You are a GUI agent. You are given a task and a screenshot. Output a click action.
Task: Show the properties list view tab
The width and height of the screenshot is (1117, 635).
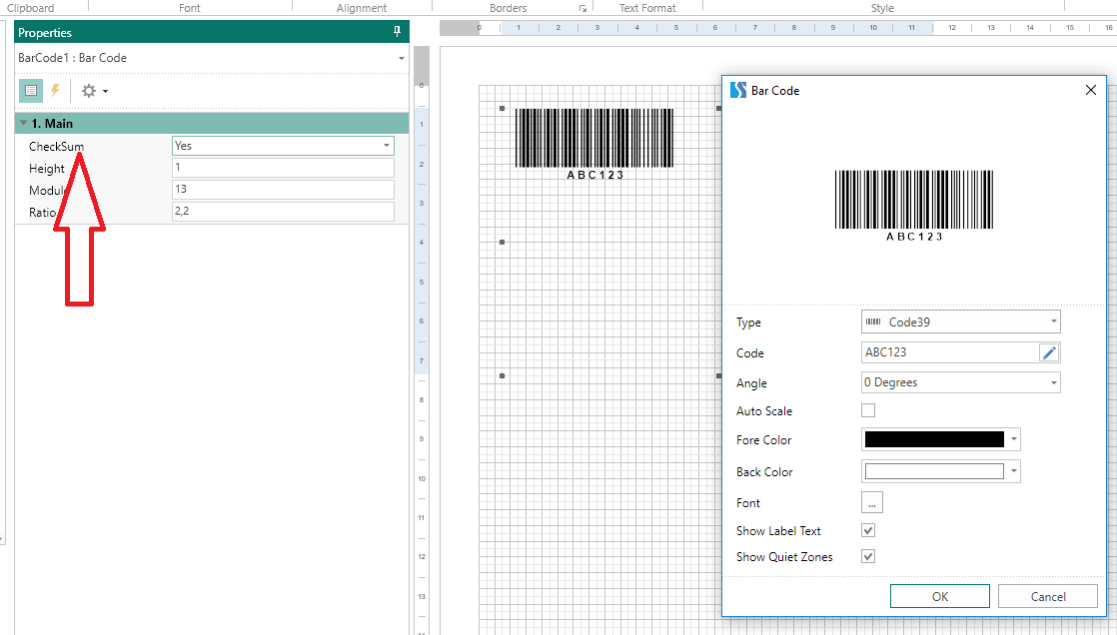tap(31, 91)
